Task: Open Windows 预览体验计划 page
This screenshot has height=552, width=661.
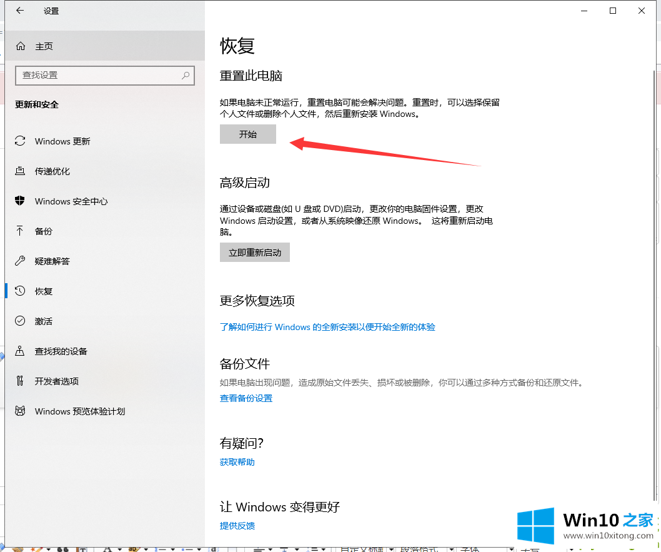Action: coord(104,411)
